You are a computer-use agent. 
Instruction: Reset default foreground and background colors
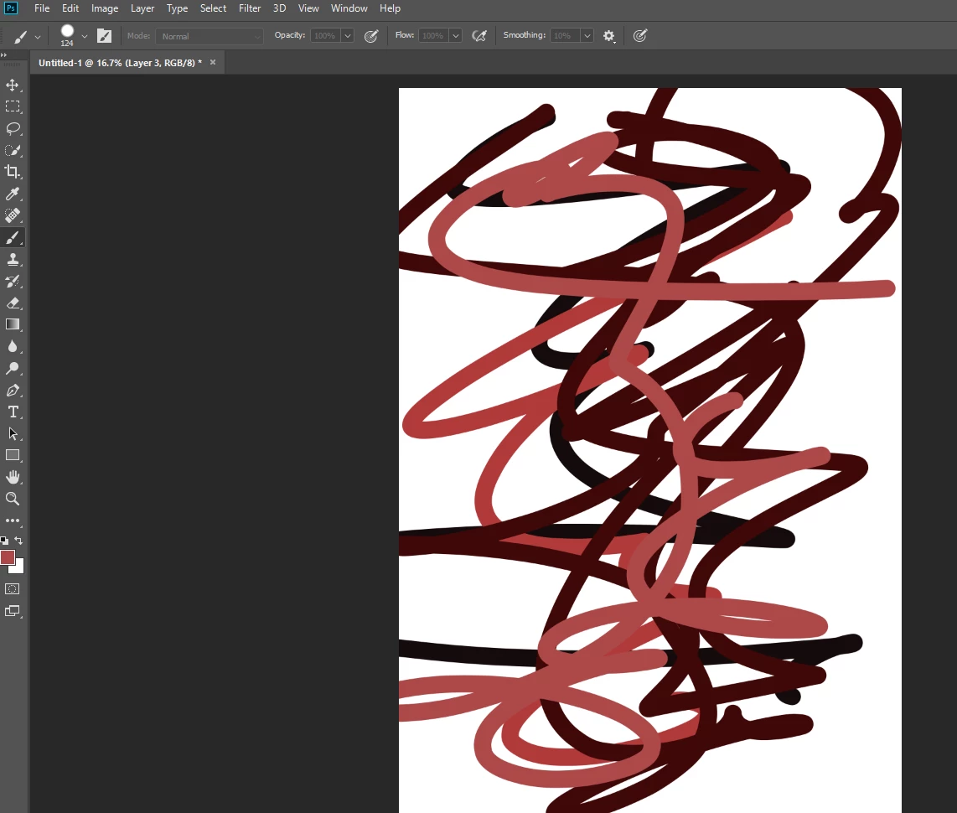4,540
